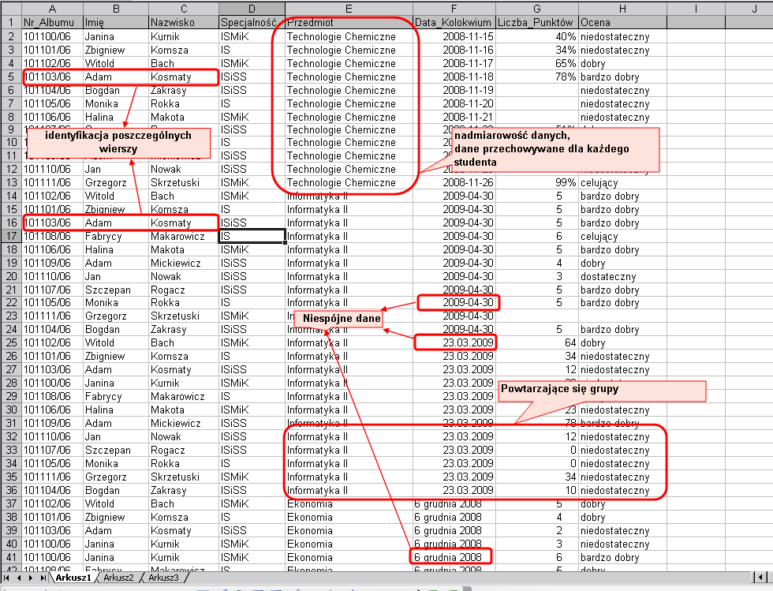The width and height of the screenshot is (773, 591).
Task: Open the Arkusz1 sheet tab
Action: tap(73, 578)
